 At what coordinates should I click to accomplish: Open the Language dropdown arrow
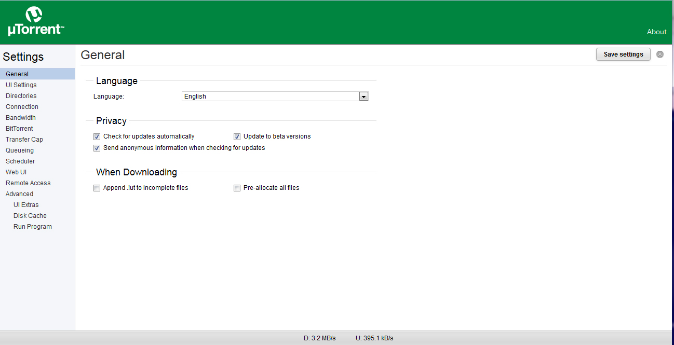[x=363, y=96]
